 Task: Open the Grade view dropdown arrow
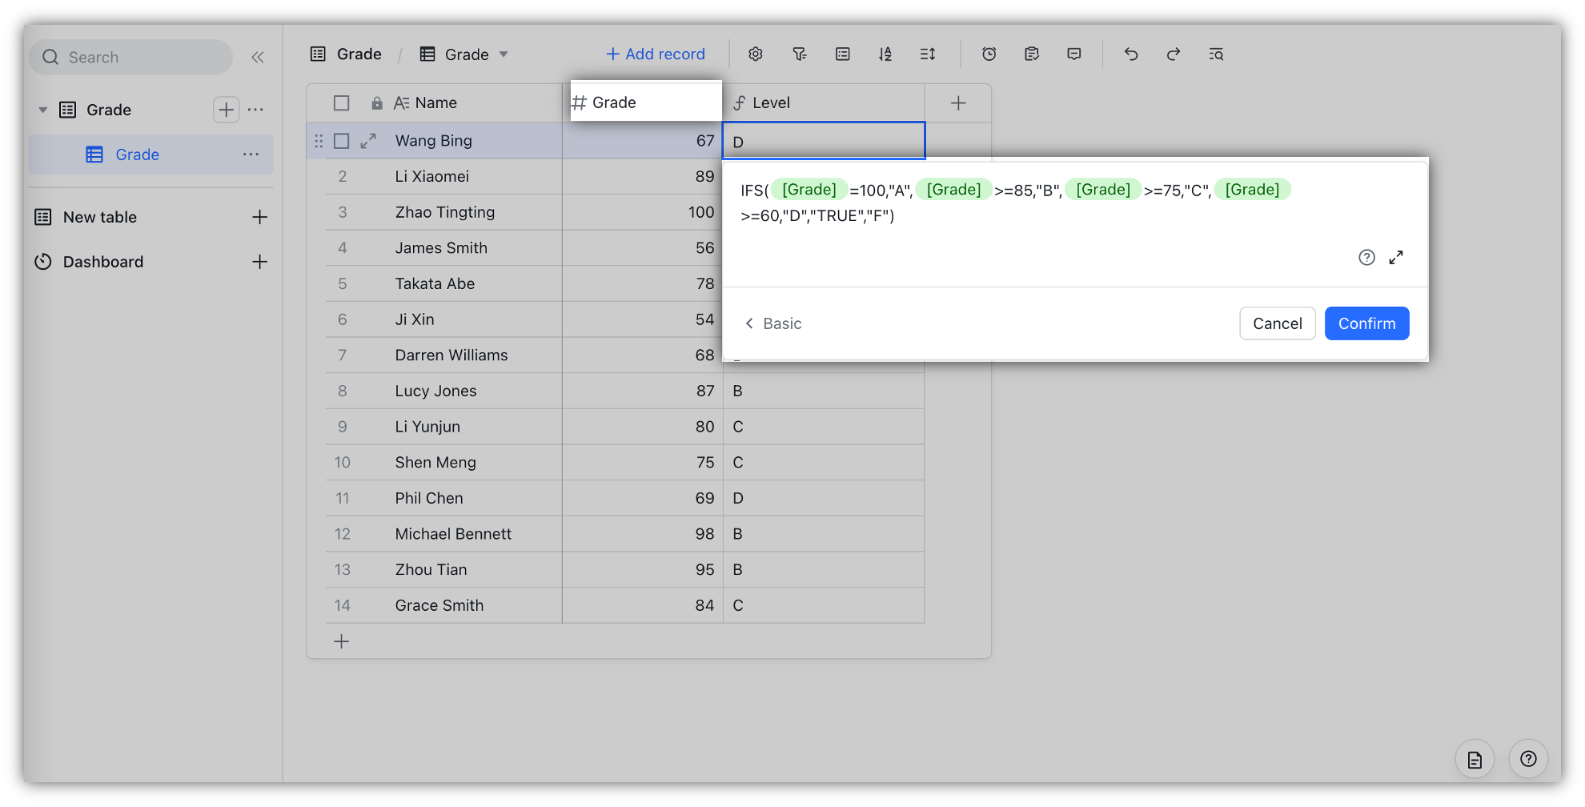click(504, 54)
